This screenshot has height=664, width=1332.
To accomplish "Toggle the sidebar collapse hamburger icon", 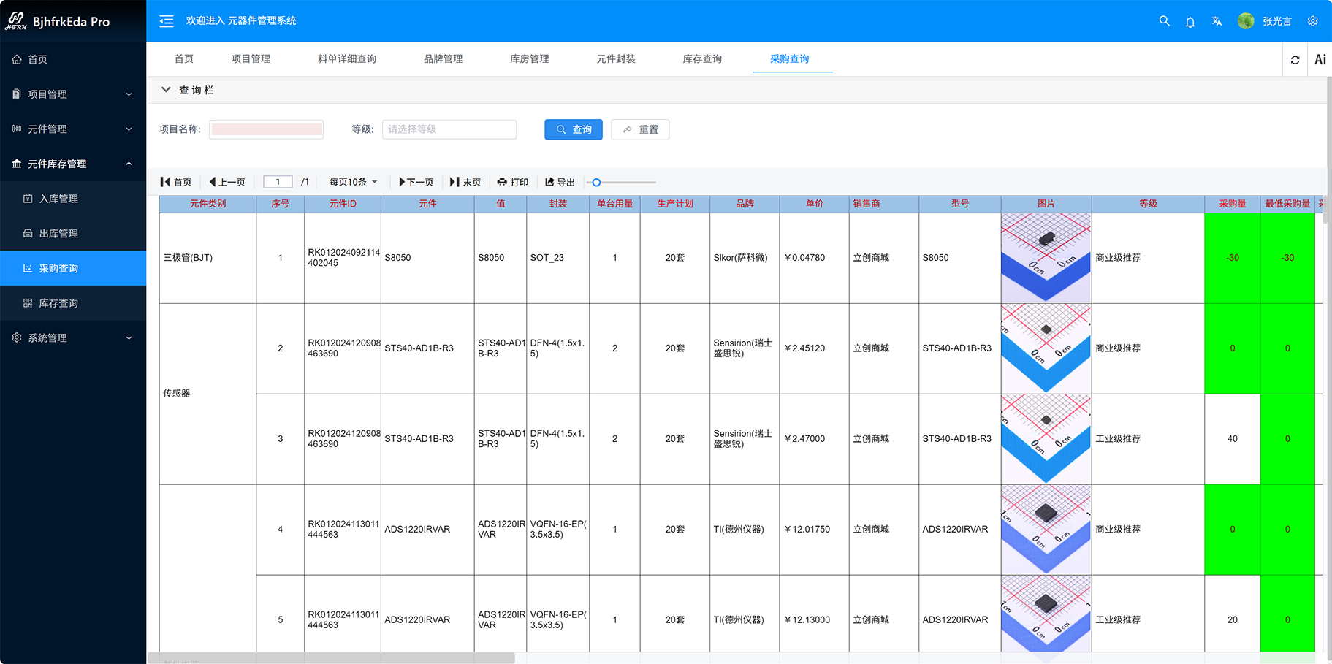I will coord(167,21).
